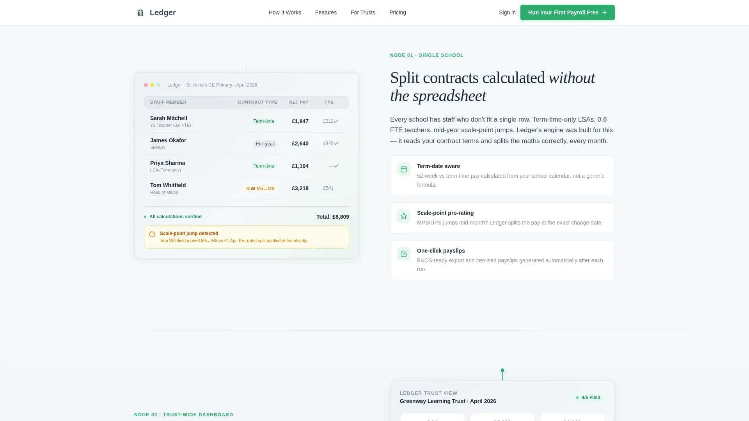
Task: Click the £541 TPS value
Action: pos(328,188)
